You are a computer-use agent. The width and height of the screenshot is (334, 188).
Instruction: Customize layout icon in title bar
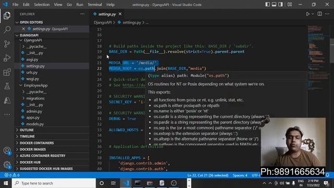(x=290, y=5)
